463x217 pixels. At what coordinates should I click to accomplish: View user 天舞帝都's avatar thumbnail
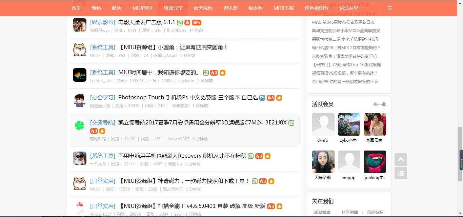coord(323,161)
